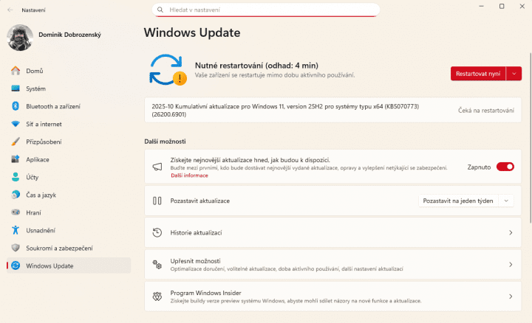Click the Bluetooth a zařízení sidebar icon
Screen dimensions: 532x323
[x=15, y=106]
